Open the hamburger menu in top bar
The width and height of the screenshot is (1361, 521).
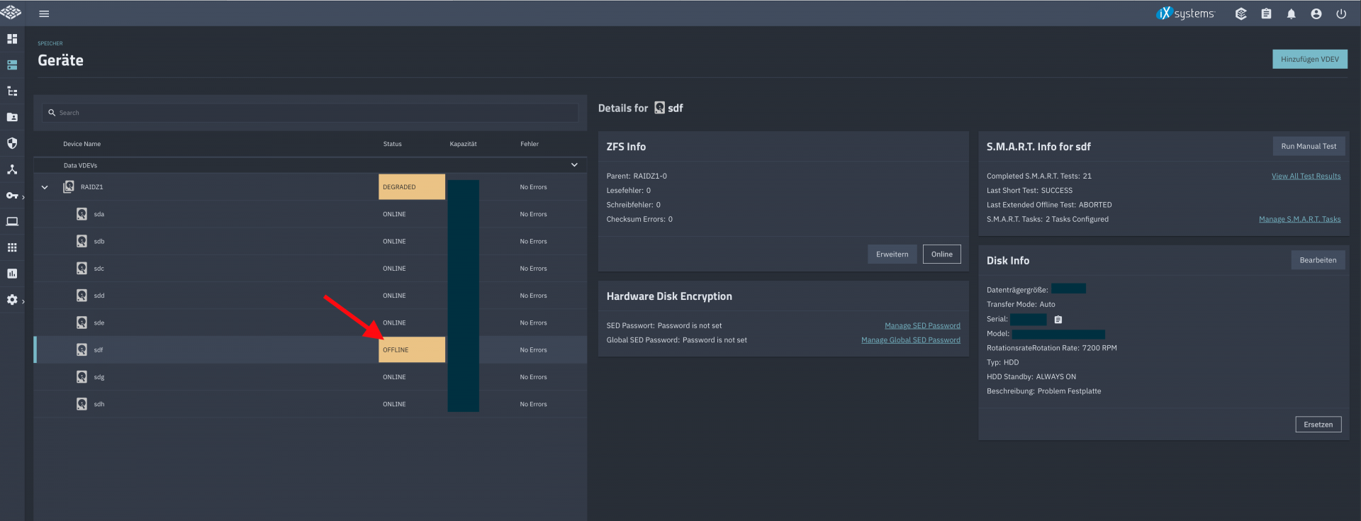click(44, 13)
